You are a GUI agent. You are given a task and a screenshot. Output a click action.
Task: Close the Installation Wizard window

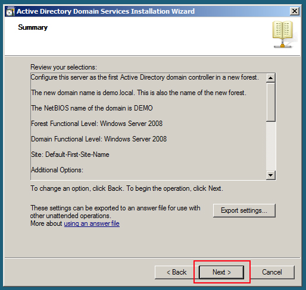(295, 11)
